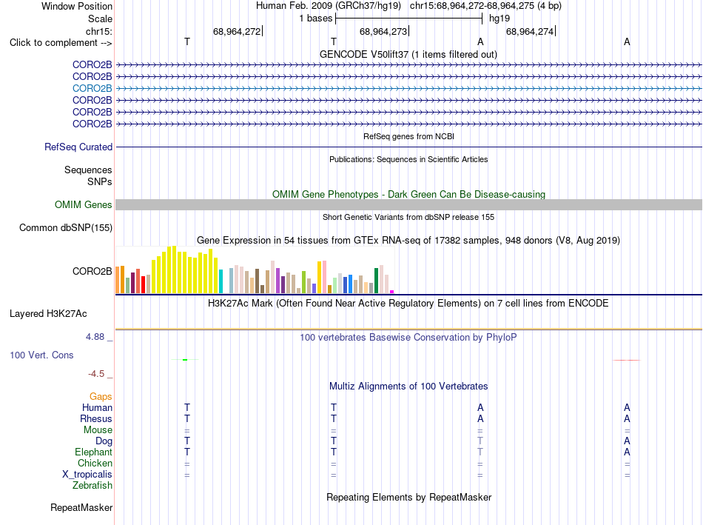703x525 pixels.
Task: Click '100 vertebrates Basewise Conservation by PhyloP'
Action: 408,338
